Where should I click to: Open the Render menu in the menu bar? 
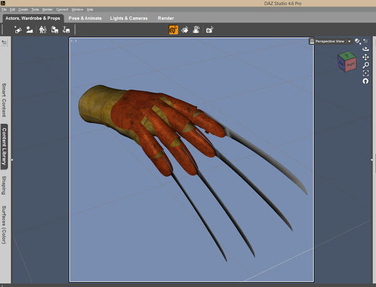pos(48,9)
